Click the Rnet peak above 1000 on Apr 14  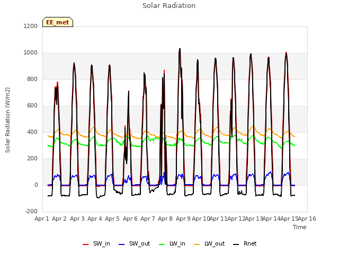click(x=286, y=53)
